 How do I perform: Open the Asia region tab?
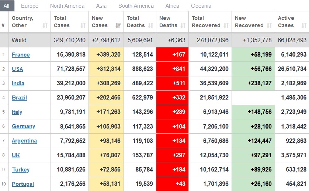click(x=101, y=6)
